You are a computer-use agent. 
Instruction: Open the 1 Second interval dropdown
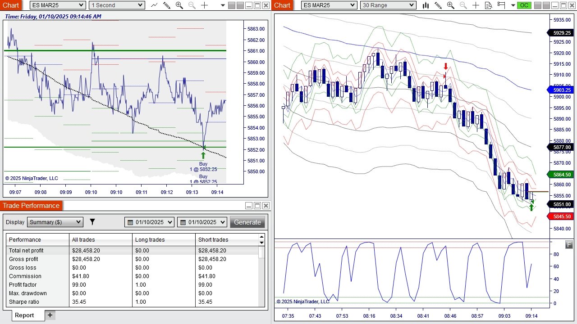tap(117, 5)
